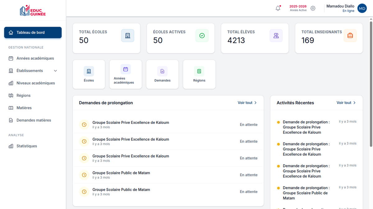Viewport: 373px width, 209px height.
Task: Click the Educ Guinée logo
Action: pyautogui.click(x=33, y=10)
